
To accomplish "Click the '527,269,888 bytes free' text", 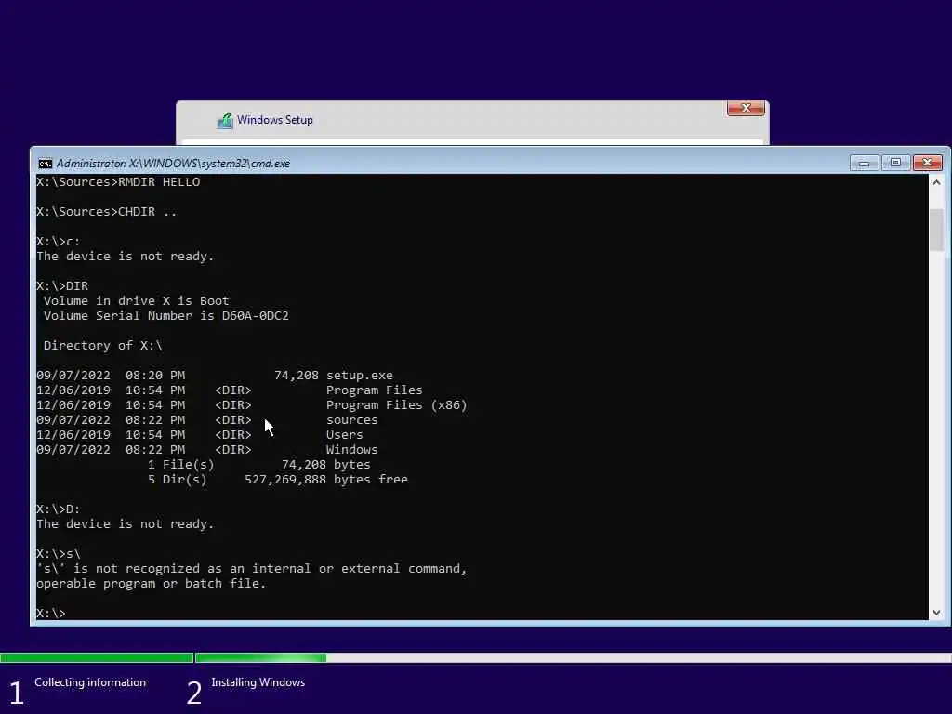I will (326, 480).
